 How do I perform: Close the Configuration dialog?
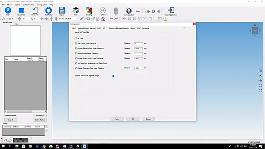pyautogui.click(x=194, y=24)
